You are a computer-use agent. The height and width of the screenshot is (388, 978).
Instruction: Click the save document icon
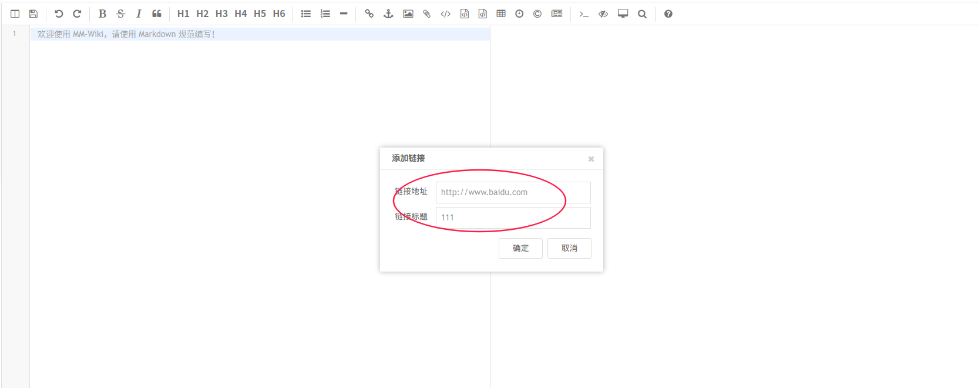[x=33, y=14]
